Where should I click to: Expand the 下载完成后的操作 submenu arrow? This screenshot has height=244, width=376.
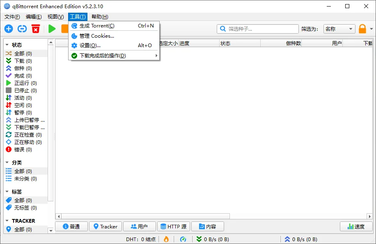point(156,56)
